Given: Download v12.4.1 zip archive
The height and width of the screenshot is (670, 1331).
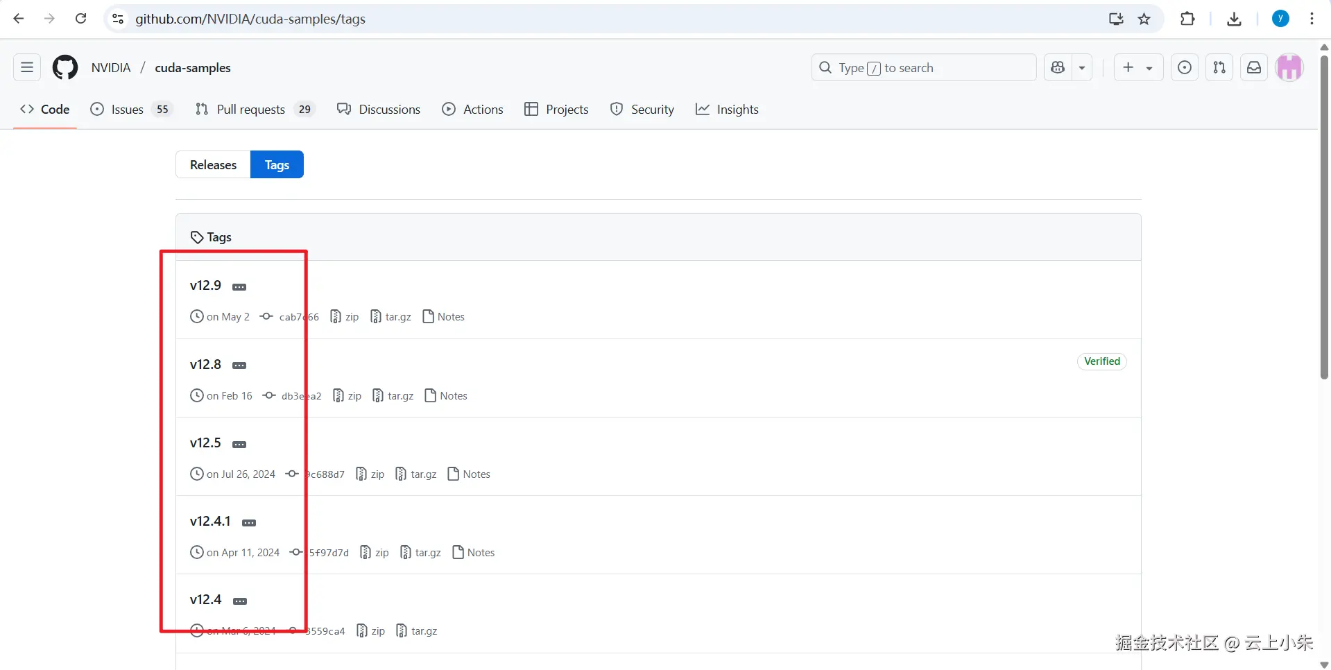Looking at the screenshot, I should click(375, 553).
